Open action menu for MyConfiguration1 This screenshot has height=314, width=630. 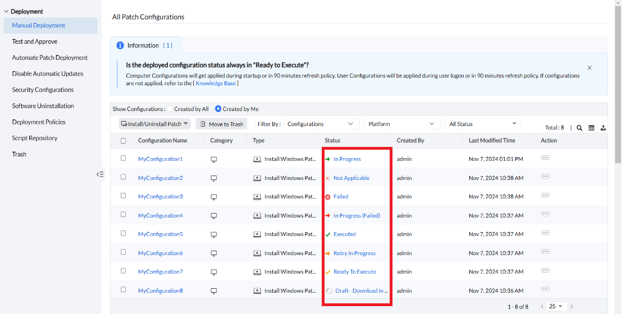(545, 158)
